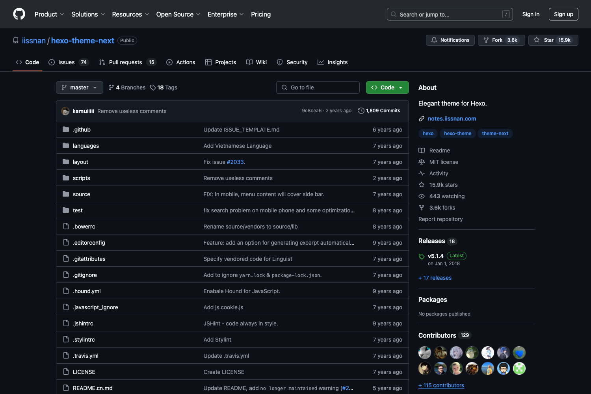Image resolution: width=591 pixels, height=394 pixels.
Task: Click the eye icon beside 443 watching
Action: pos(422,196)
